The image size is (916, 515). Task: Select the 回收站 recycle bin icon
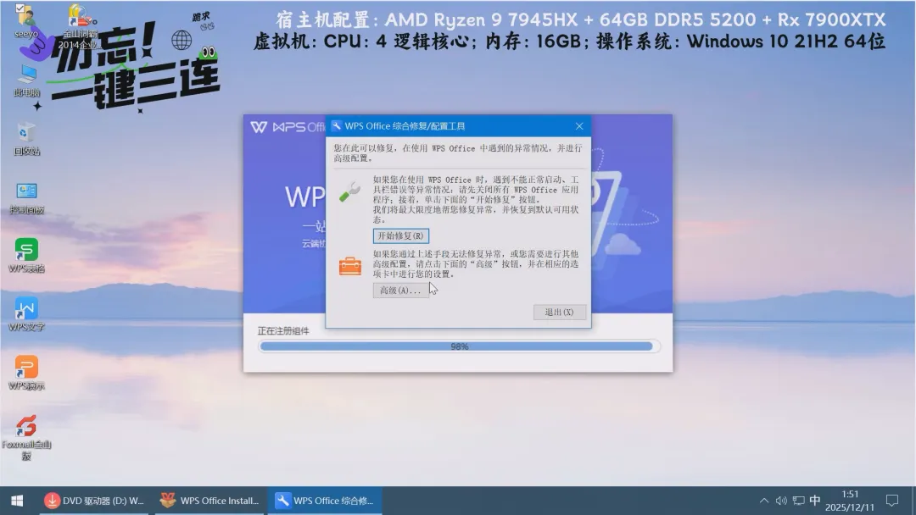tap(27, 139)
